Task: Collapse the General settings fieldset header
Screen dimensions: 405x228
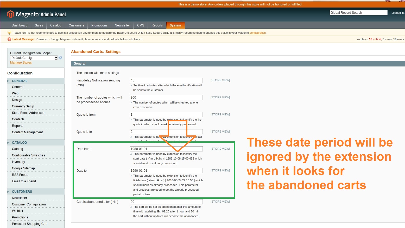Action: tap(238, 64)
